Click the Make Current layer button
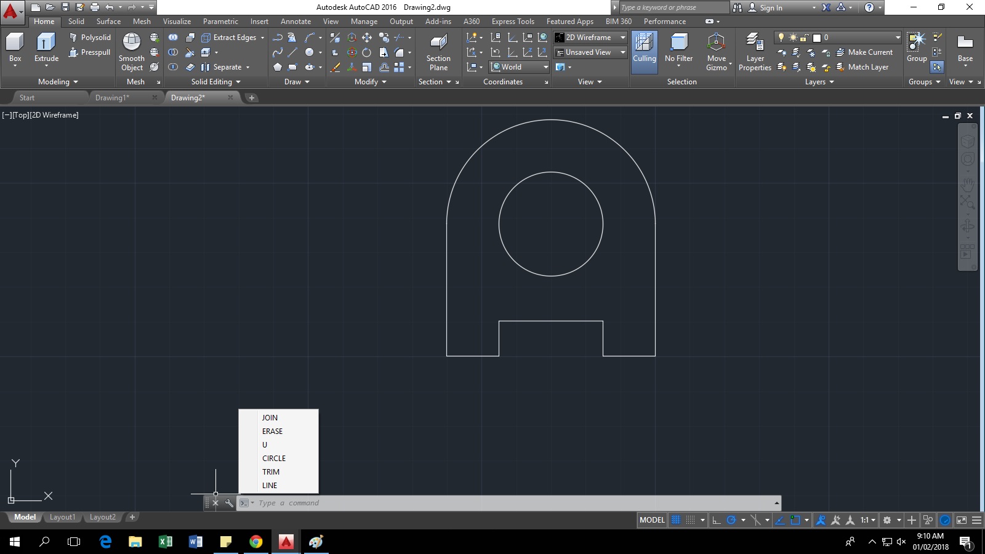Image resolution: width=985 pixels, height=554 pixels. (x=864, y=52)
